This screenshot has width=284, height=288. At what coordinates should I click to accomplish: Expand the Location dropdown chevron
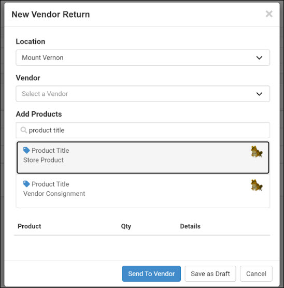[259, 57]
